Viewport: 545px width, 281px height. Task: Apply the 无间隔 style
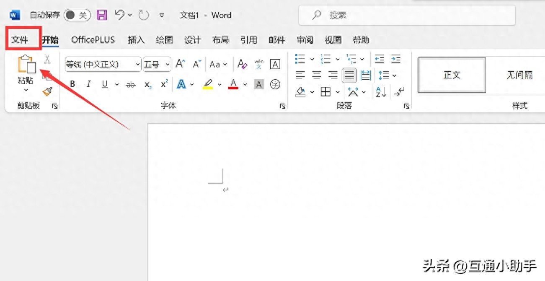click(x=519, y=75)
